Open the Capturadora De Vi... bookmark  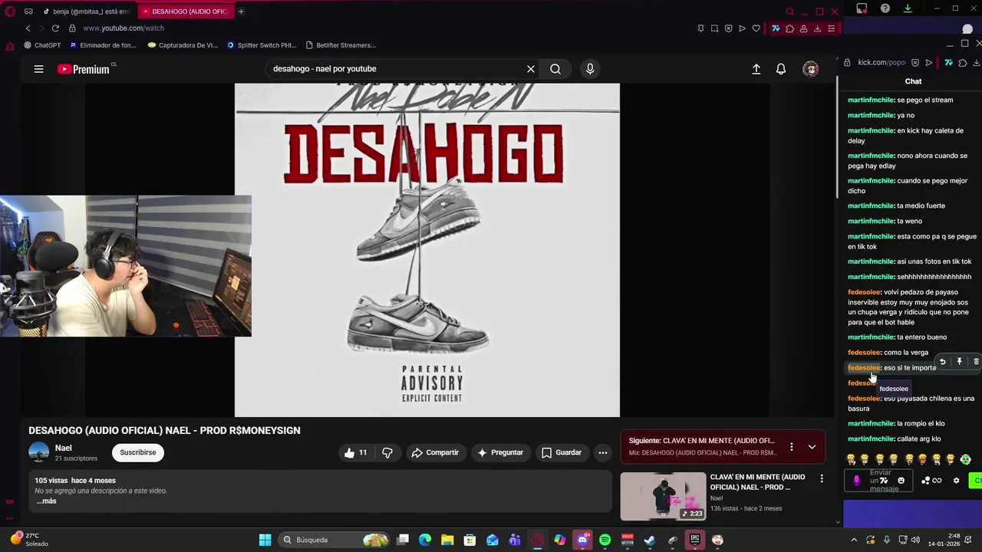(183, 45)
